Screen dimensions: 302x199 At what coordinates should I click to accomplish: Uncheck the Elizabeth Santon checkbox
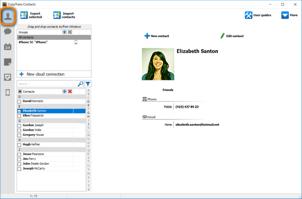[19, 111]
